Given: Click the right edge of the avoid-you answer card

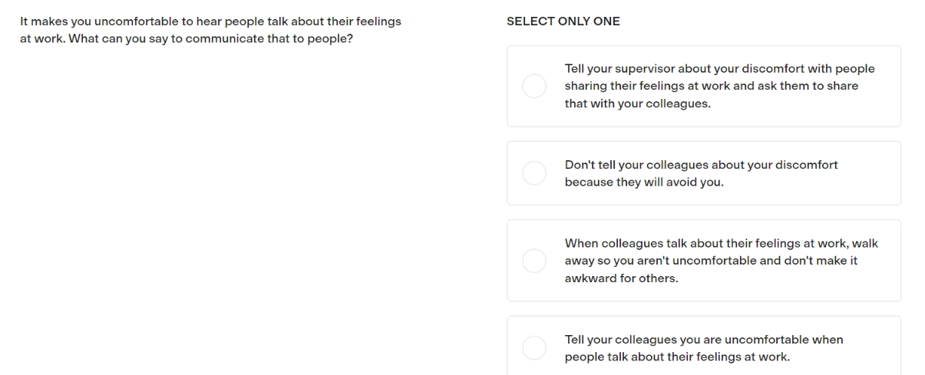Looking at the screenshot, I should click(900, 173).
